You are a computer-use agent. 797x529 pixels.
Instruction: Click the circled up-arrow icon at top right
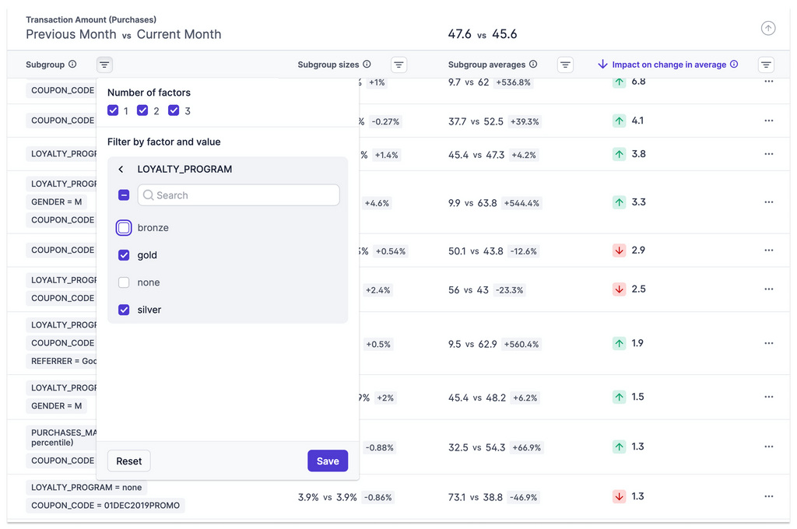click(768, 29)
